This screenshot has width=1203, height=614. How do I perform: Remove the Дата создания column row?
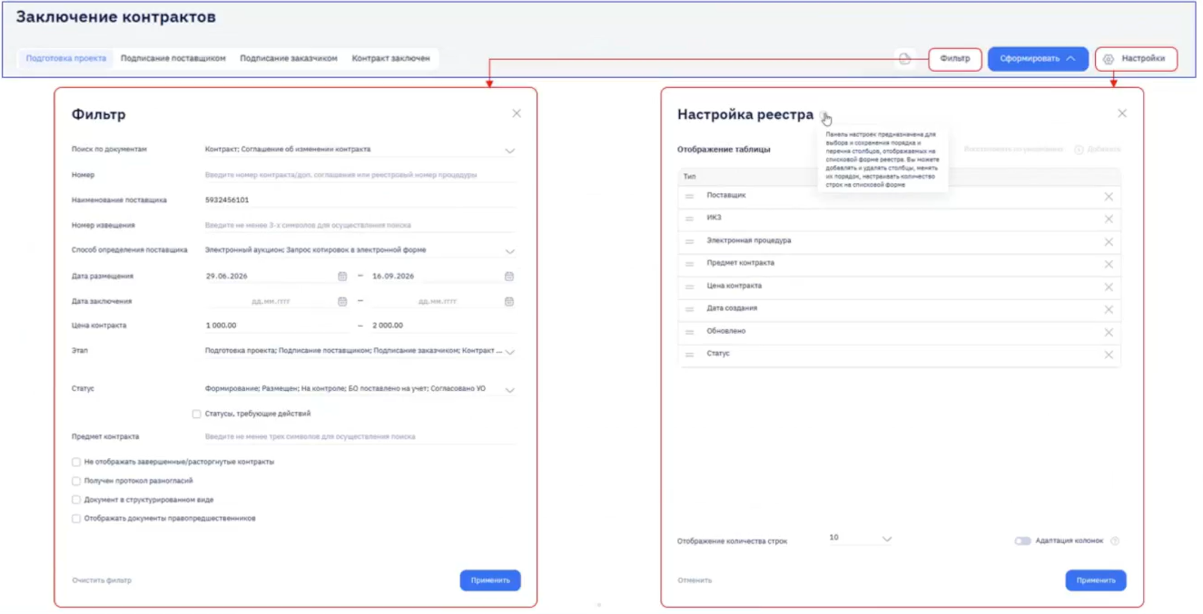coord(1109,310)
